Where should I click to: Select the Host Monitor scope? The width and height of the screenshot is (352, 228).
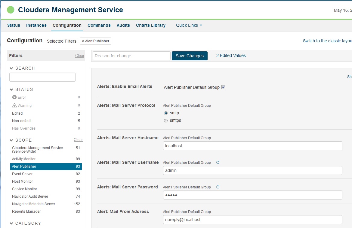tap(22, 181)
